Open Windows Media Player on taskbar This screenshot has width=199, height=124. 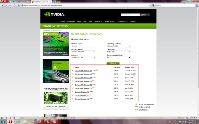coord(32,122)
